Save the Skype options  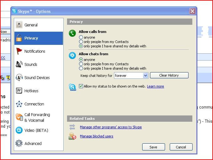coord(153,147)
